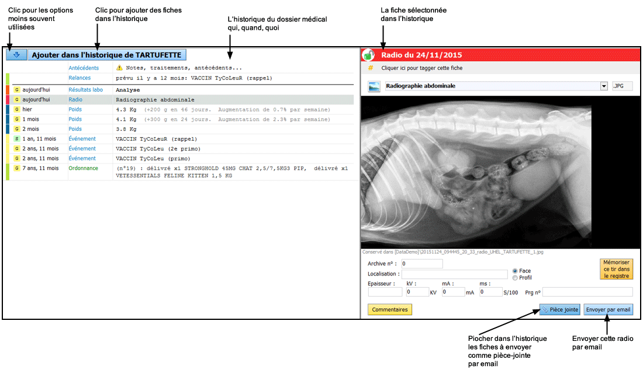The image size is (643, 373).
Task: Select the Face radio option
Action: pos(515,271)
